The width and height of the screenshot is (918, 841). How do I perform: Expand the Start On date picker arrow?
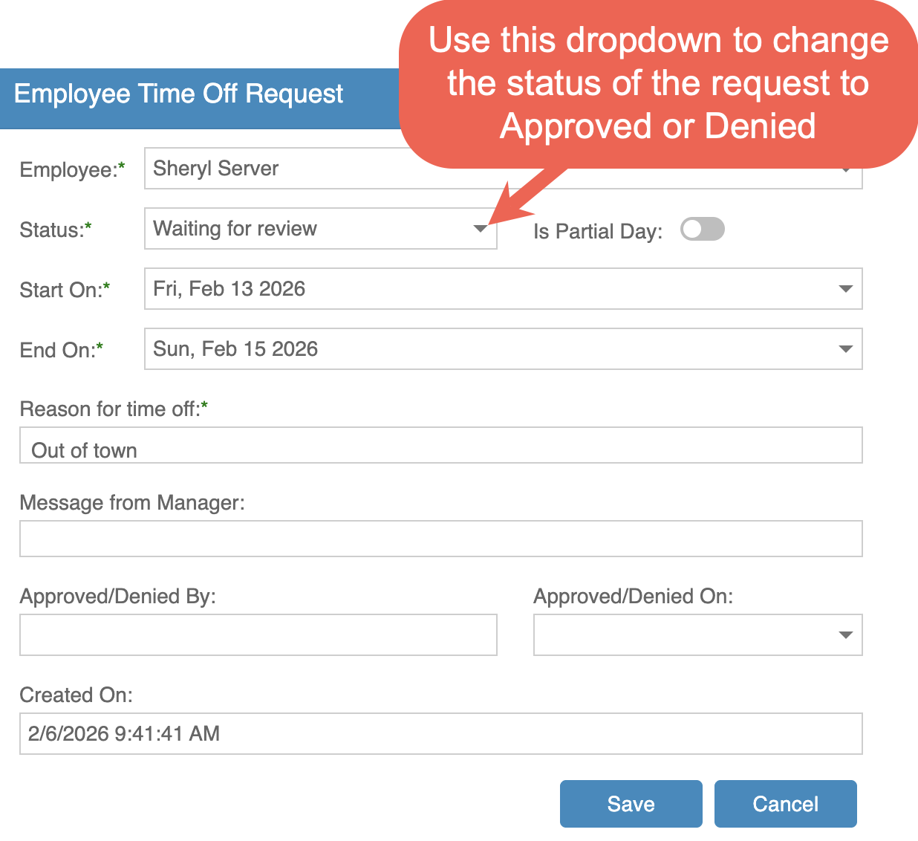tap(845, 289)
